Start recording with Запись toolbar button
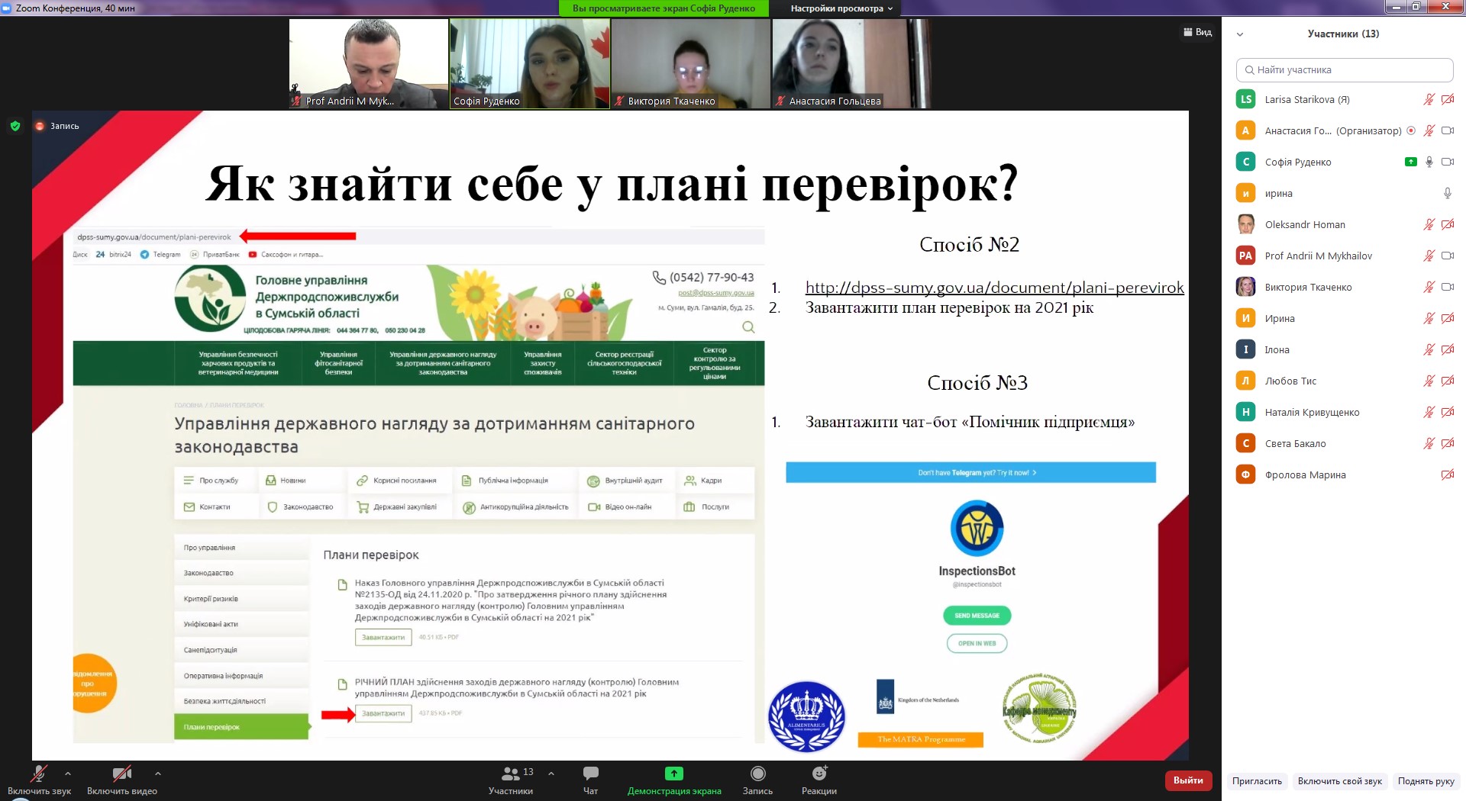Screen dimensions: 1466x801 (x=757, y=780)
